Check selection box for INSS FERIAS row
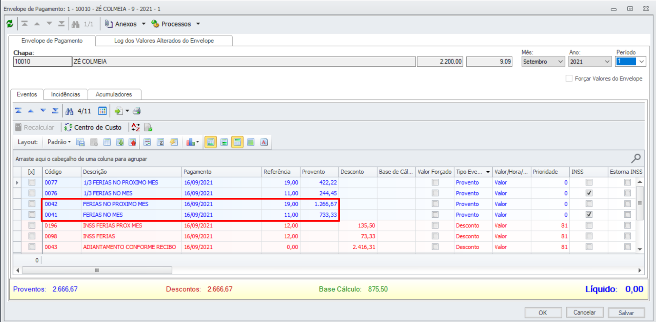 (x=32, y=236)
